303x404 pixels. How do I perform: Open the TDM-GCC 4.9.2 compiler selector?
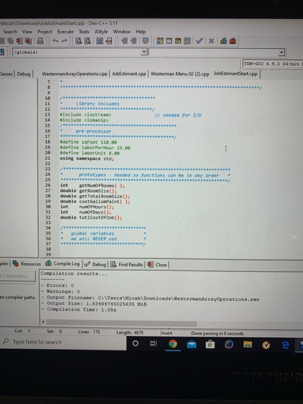(x=273, y=63)
